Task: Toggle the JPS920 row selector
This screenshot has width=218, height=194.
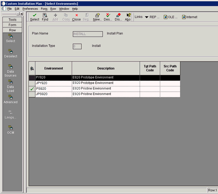Action: coord(32,95)
